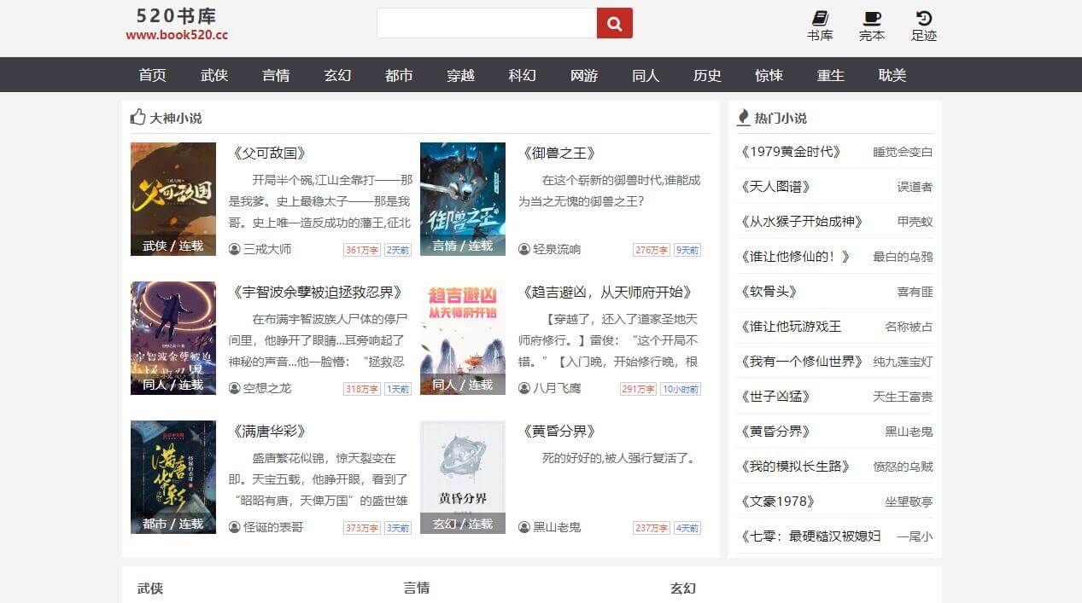The height and width of the screenshot is (603, 1082).
Task: Open the 完本 completed books icon
Action: tap(872, 26)
